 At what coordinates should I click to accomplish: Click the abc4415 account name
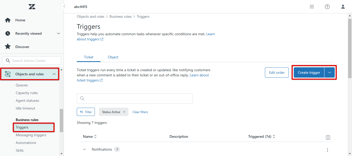(x=81, y=7)
